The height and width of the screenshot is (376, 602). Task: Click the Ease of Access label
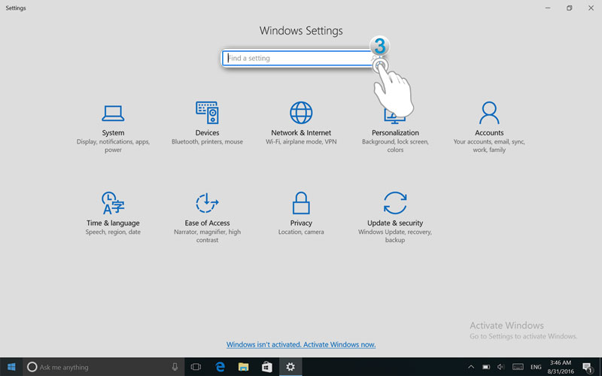[207, 223]
